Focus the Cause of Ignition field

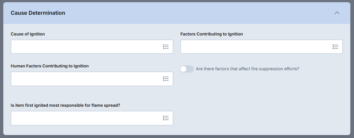pyautogui.click(x=92, y=47)
